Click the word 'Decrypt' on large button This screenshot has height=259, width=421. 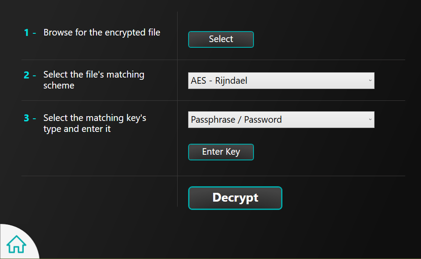[x=235, y=197]
